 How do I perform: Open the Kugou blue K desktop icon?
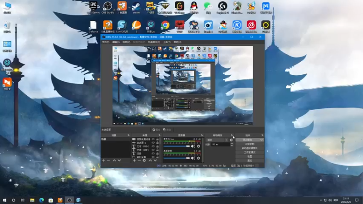(x=237, y=27)
